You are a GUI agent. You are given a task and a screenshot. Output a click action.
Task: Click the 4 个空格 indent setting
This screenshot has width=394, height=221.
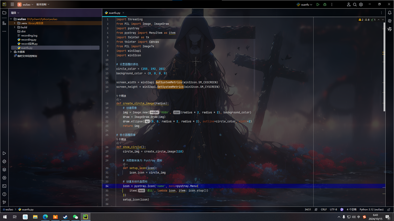(x=352, y=210)
